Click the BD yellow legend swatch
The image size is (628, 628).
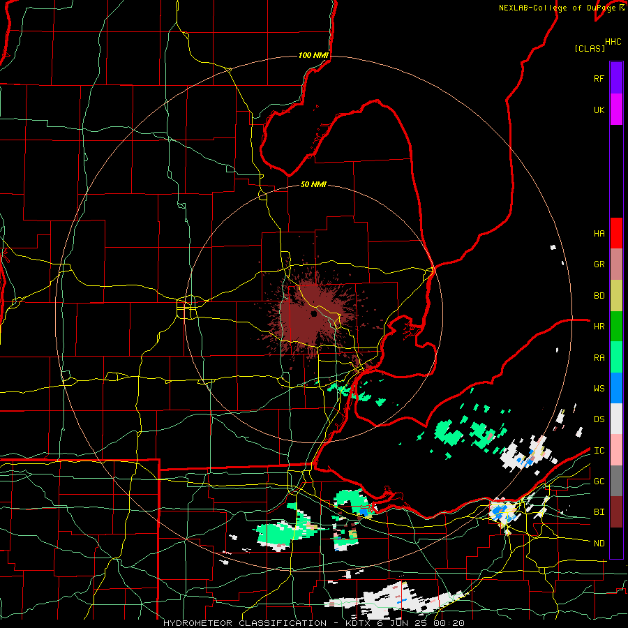(616, 296)
